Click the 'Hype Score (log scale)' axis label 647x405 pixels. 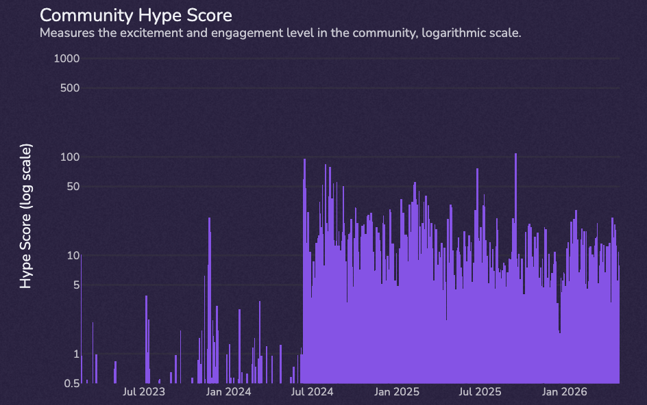(x=25, y=216)
